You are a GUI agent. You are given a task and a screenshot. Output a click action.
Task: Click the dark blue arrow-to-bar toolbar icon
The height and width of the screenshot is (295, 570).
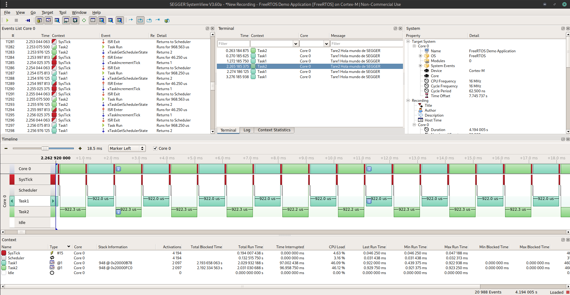[28, 20]
